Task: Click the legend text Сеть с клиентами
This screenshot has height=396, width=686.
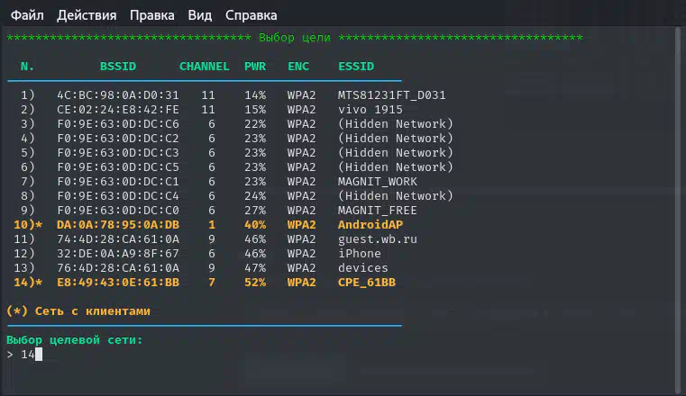Action: point(92,311)
